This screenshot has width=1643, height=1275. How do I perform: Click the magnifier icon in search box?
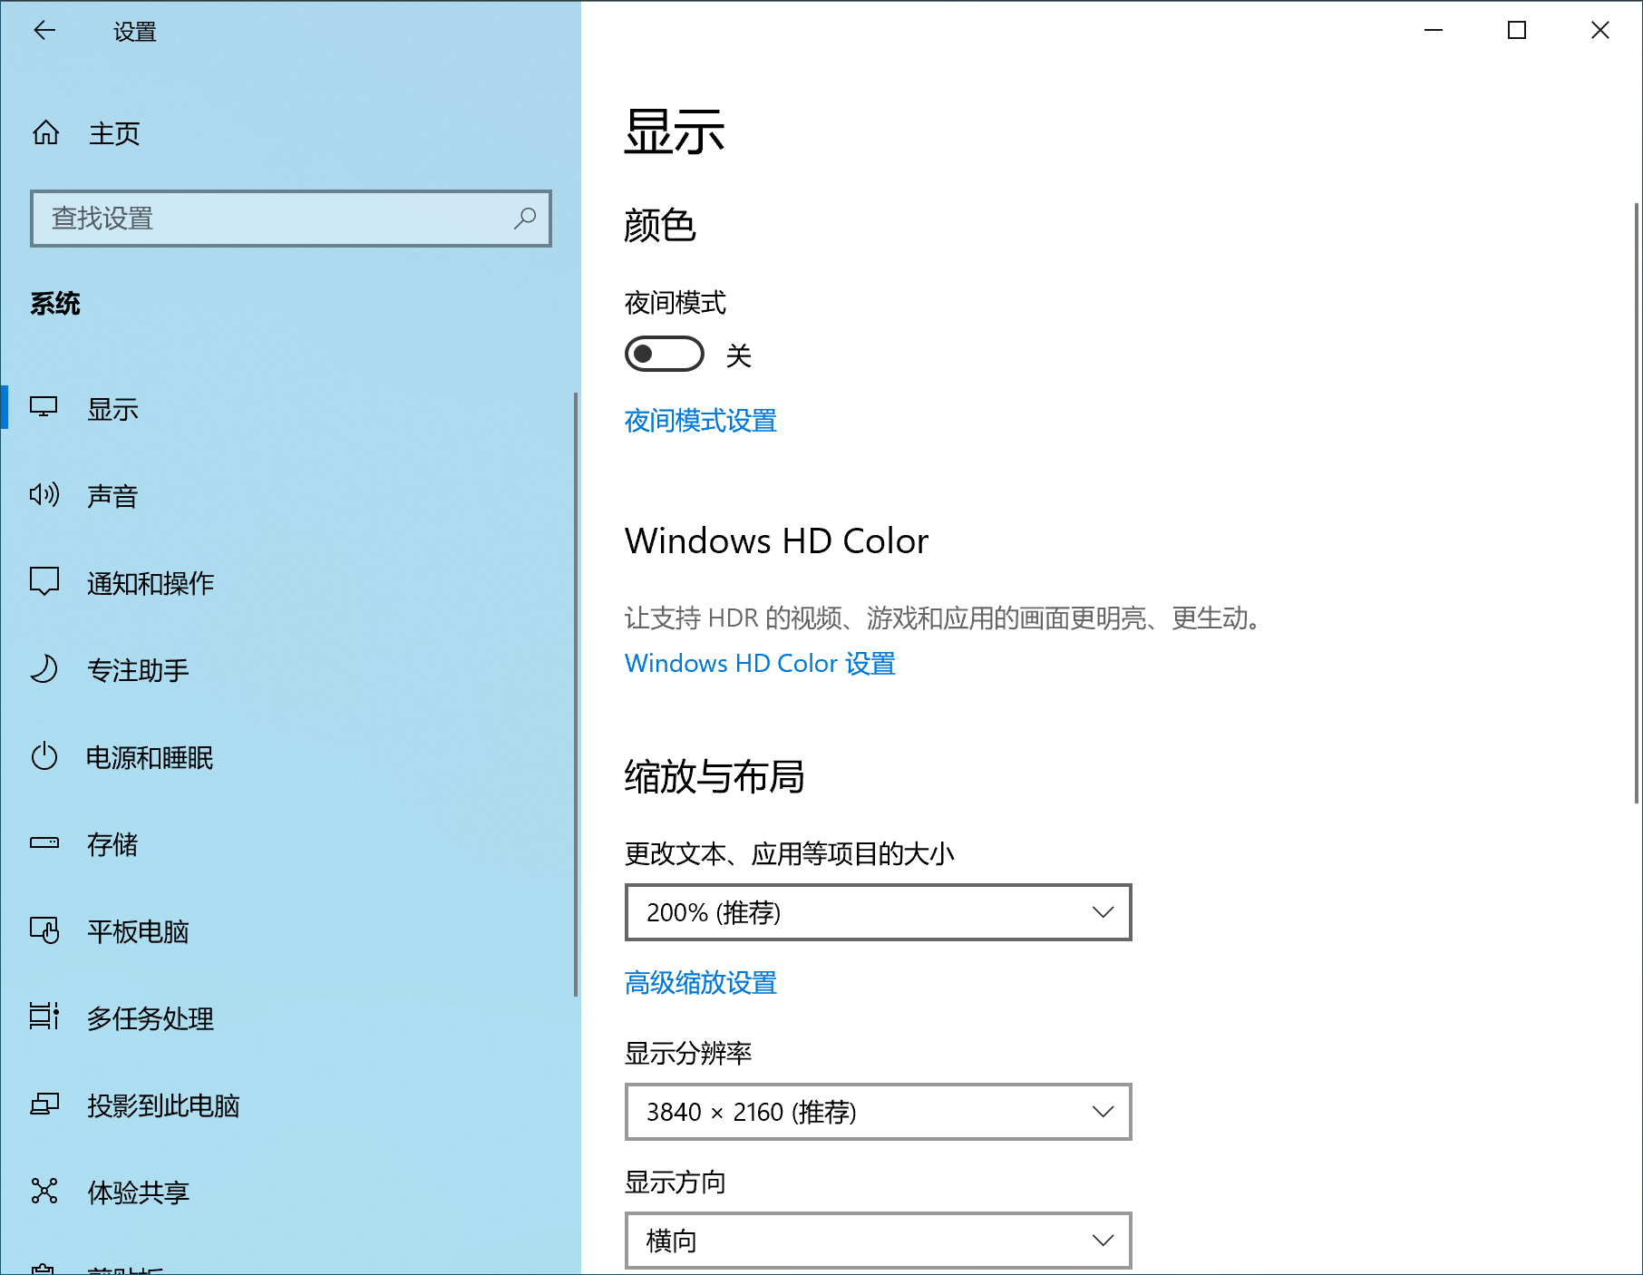[x=525, y=219]
